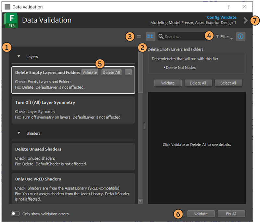Click the Fix All button
This screenshot has height=222, width=260.
click(x=231, y=214)
